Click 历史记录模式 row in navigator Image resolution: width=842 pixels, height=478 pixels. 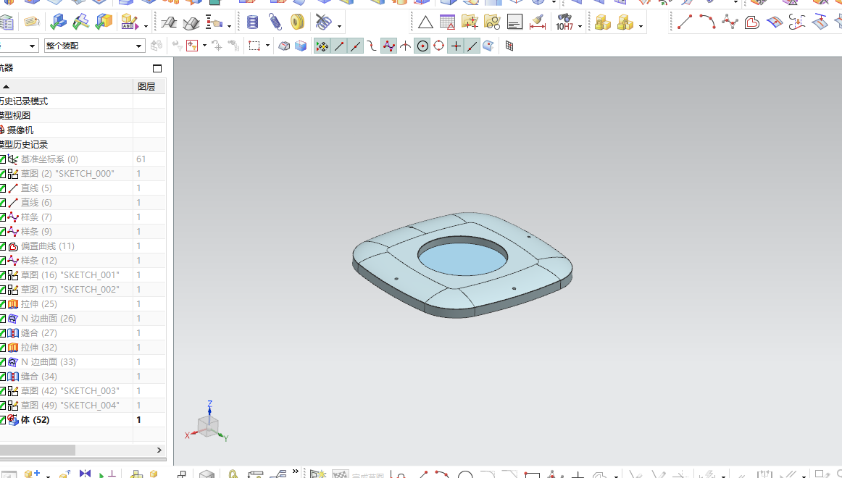[24, 101]
